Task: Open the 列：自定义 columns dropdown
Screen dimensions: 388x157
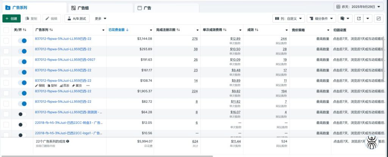Action: click(288, 19)
